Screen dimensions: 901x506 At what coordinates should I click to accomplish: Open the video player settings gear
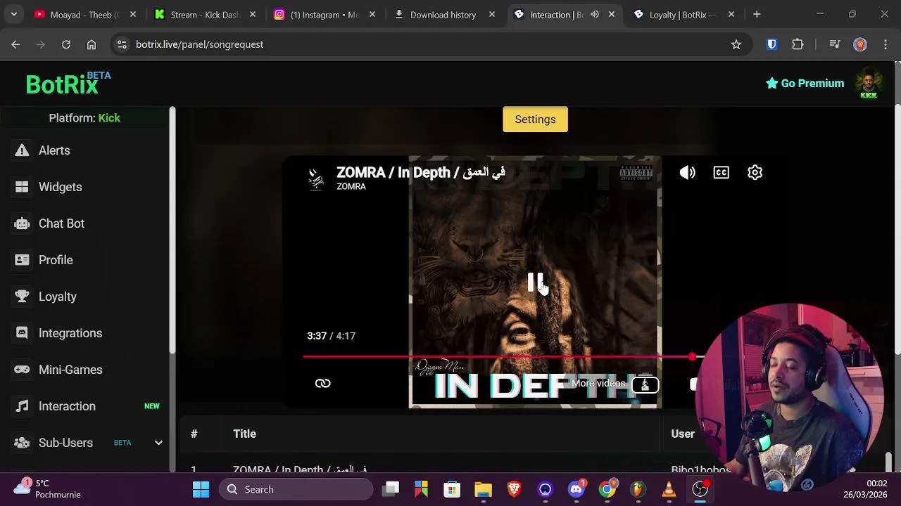point(755,173)
